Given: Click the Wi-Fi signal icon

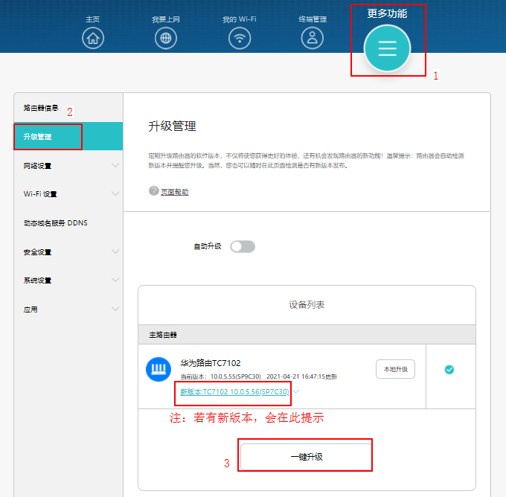Looking at the screenshot, I should tap(239, 38).
